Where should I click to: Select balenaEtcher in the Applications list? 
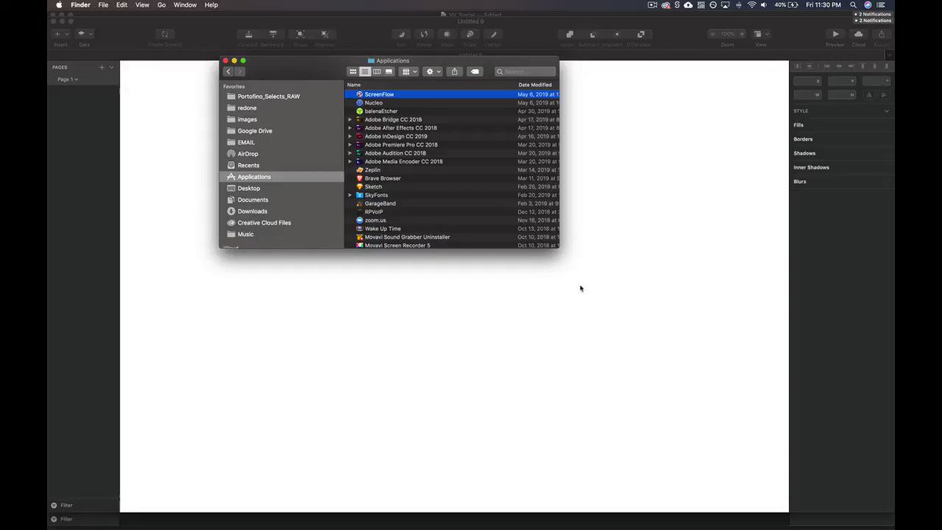451,111
